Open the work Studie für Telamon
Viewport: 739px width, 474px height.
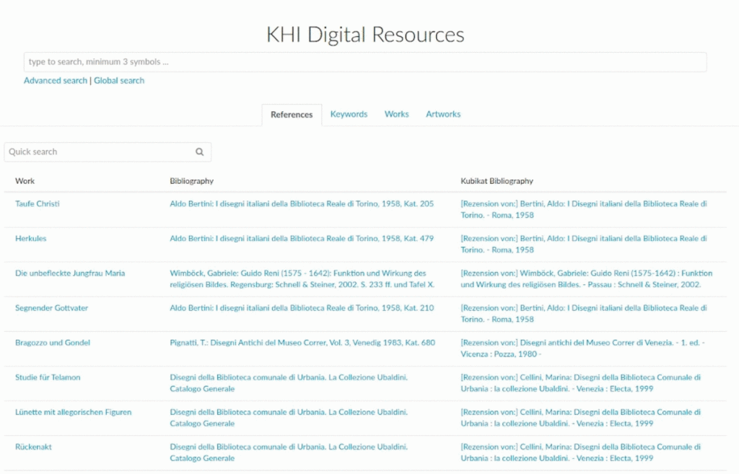pyautogui.click(x=48, y=377)
